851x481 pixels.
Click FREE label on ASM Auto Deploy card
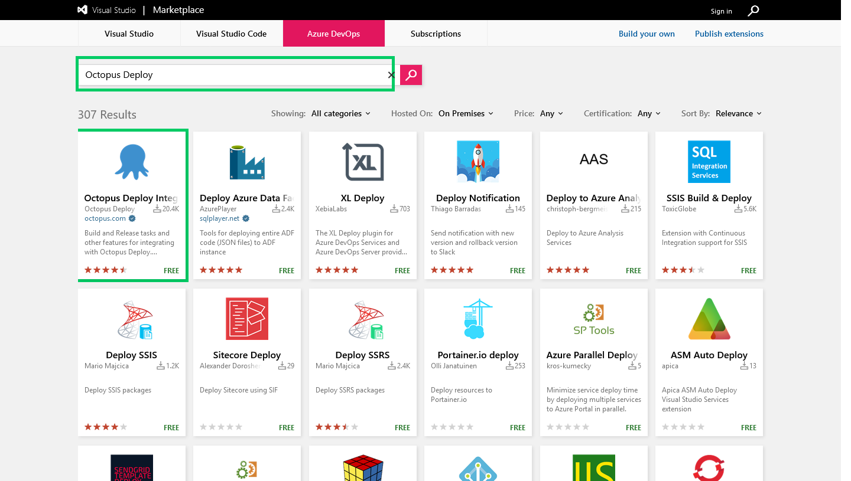coord(749,427)
